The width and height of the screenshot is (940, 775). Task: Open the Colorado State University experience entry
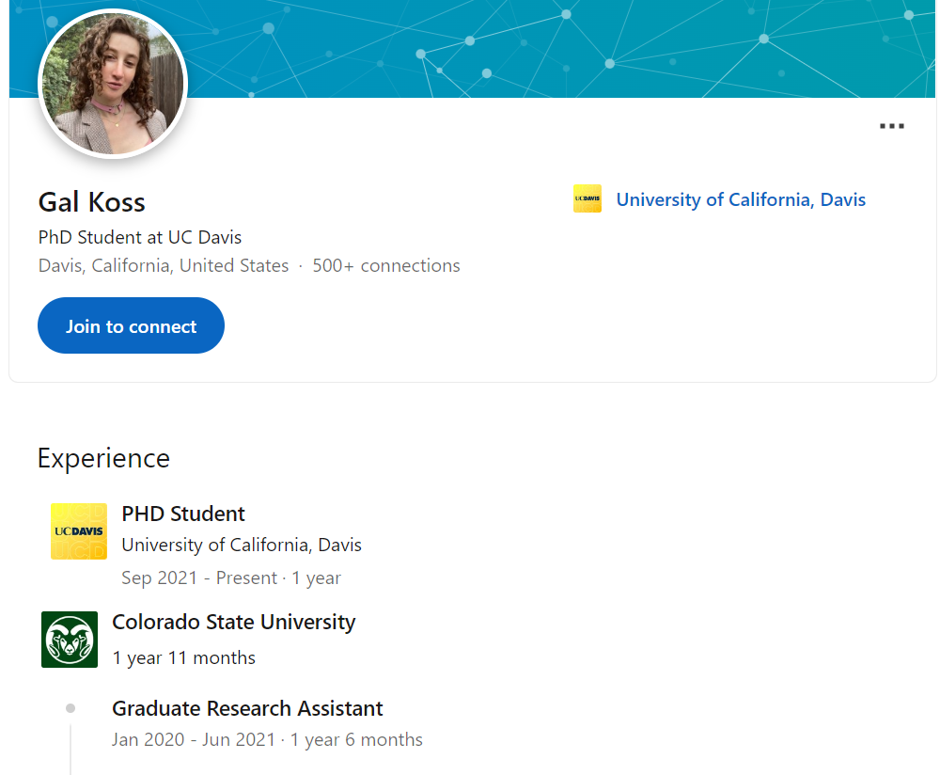(x=234, y=622)
